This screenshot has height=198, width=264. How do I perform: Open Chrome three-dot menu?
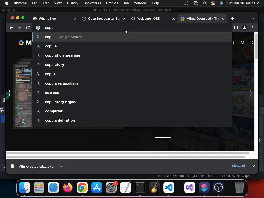(253, 28)
